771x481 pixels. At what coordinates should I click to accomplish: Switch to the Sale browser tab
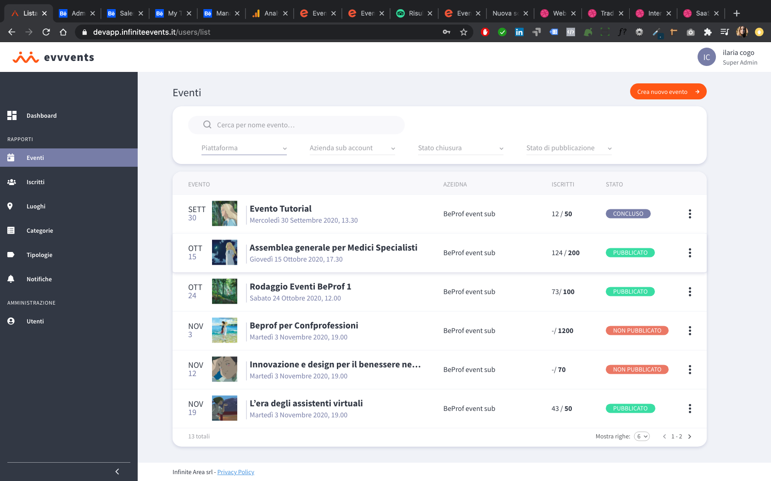tap(126, 13)
